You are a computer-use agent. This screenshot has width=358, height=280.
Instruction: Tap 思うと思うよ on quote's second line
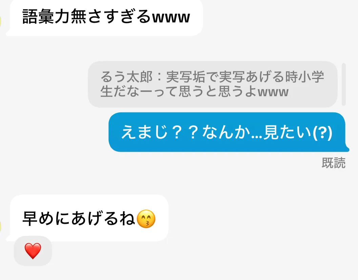[x=217, y=92]
